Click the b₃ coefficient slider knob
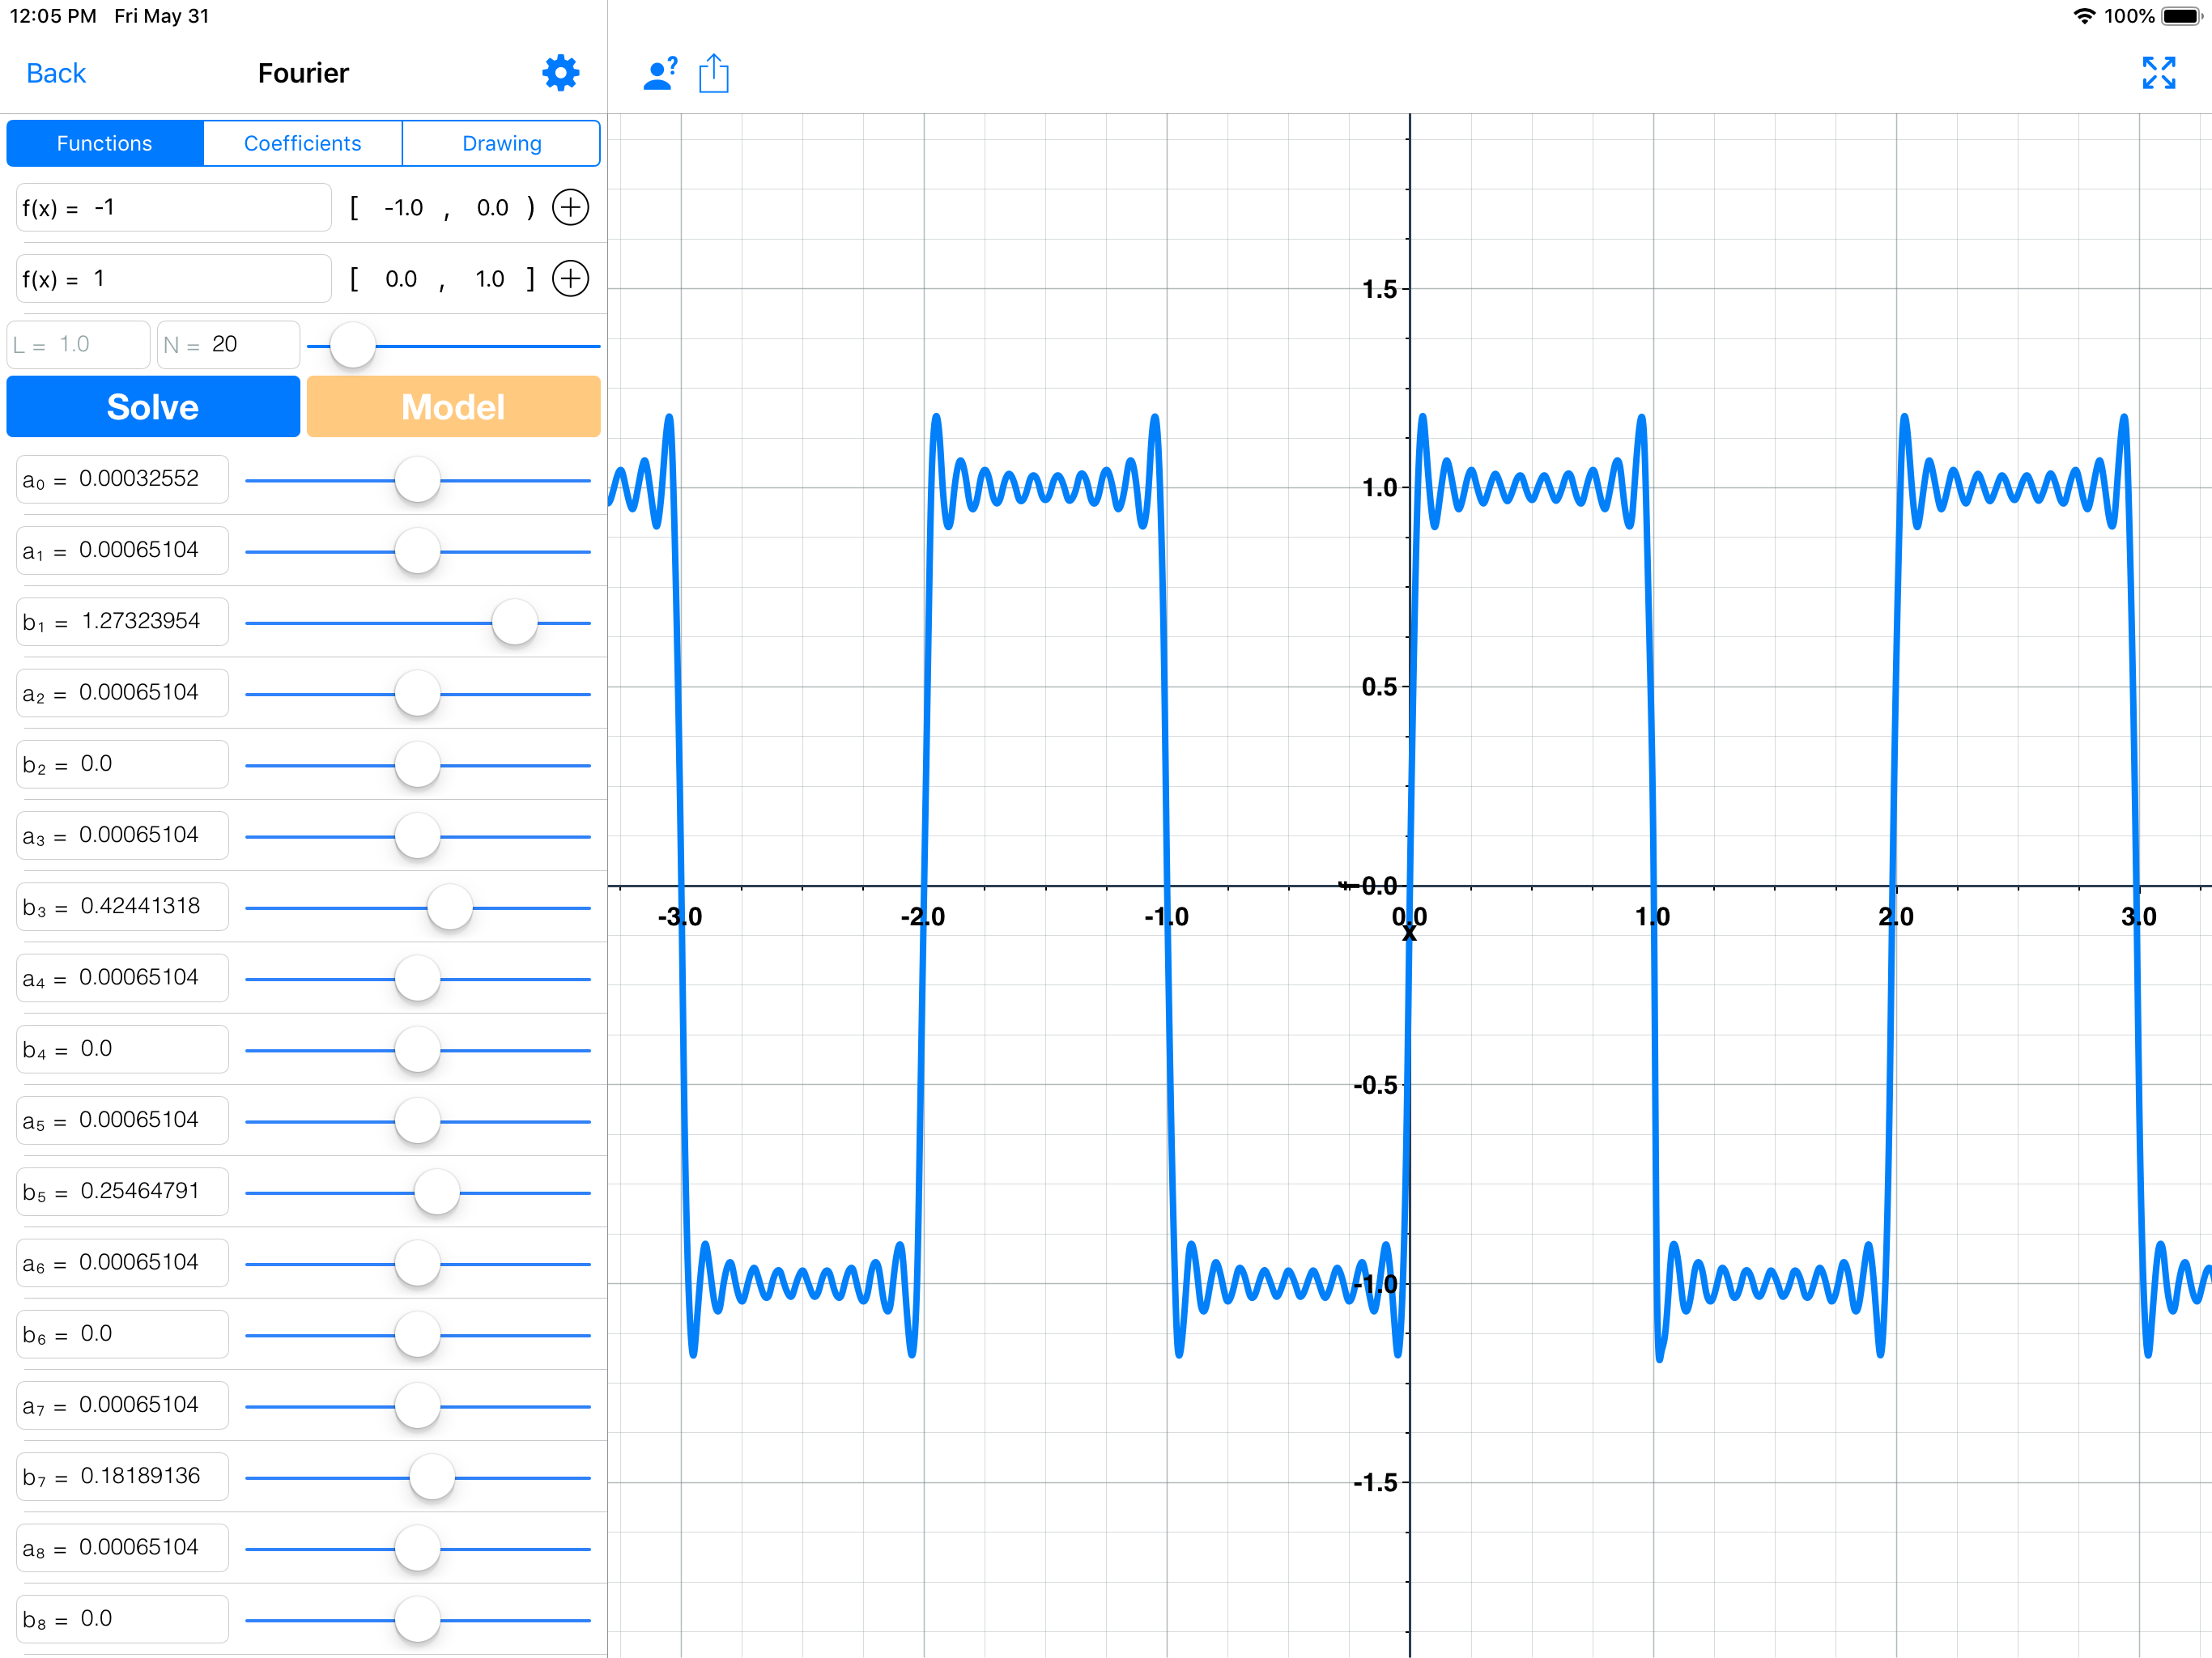 click(449, 907)
